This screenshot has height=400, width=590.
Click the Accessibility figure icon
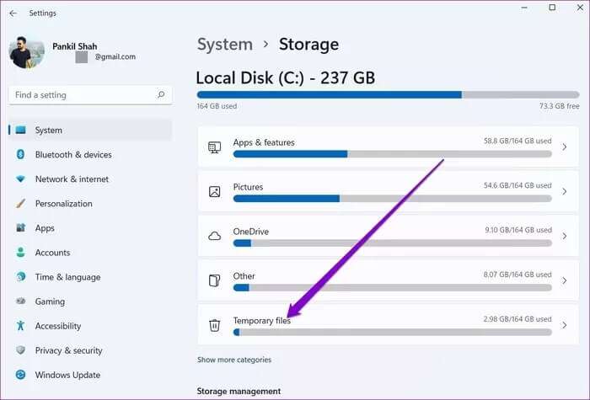[21, 326]
